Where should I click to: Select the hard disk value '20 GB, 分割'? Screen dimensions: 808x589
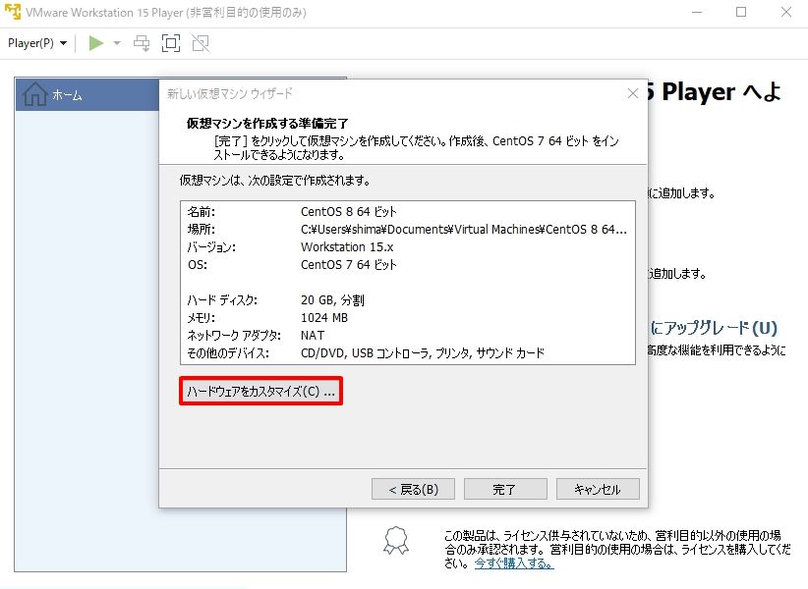coord(332,300)
